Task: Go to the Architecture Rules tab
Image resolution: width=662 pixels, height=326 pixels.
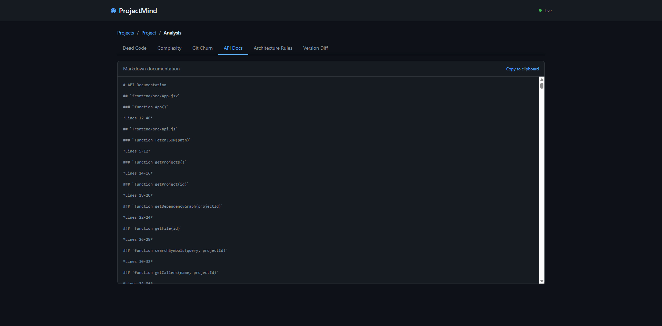Action: 273,48
